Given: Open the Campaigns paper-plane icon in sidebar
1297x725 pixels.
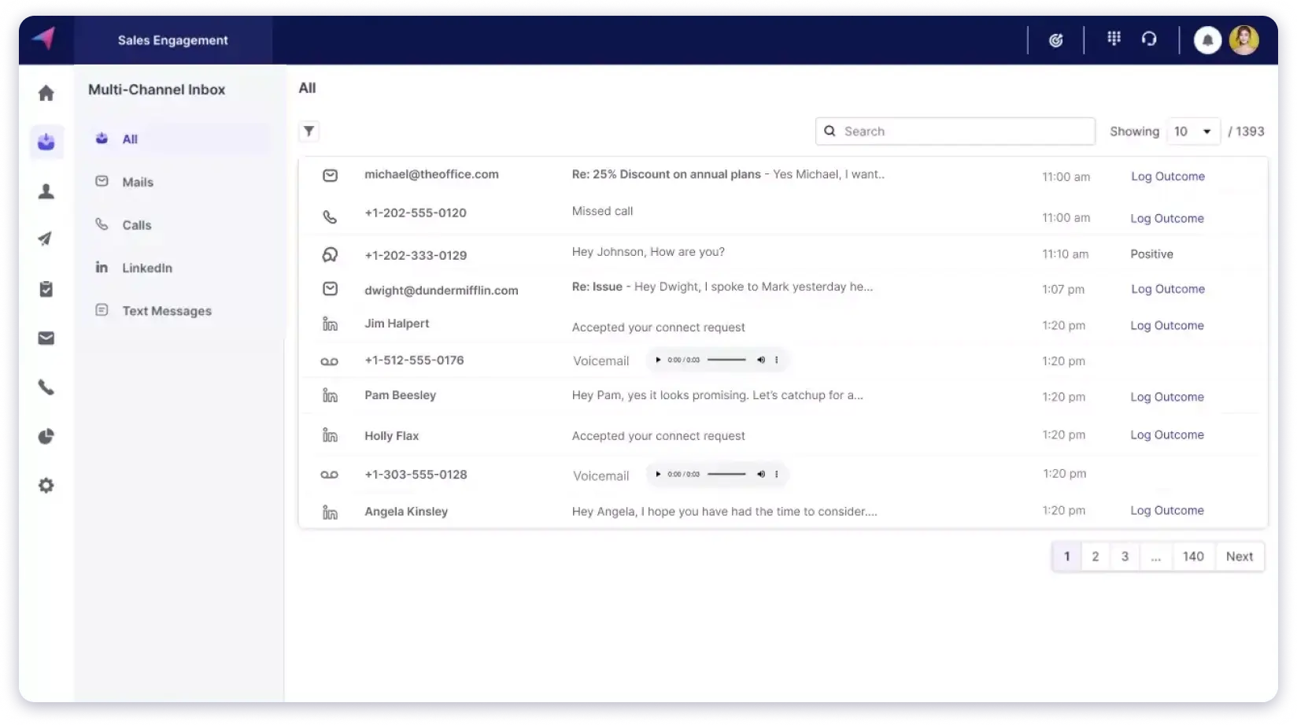Looking at the screenshot, I should (x=46, y=239).
